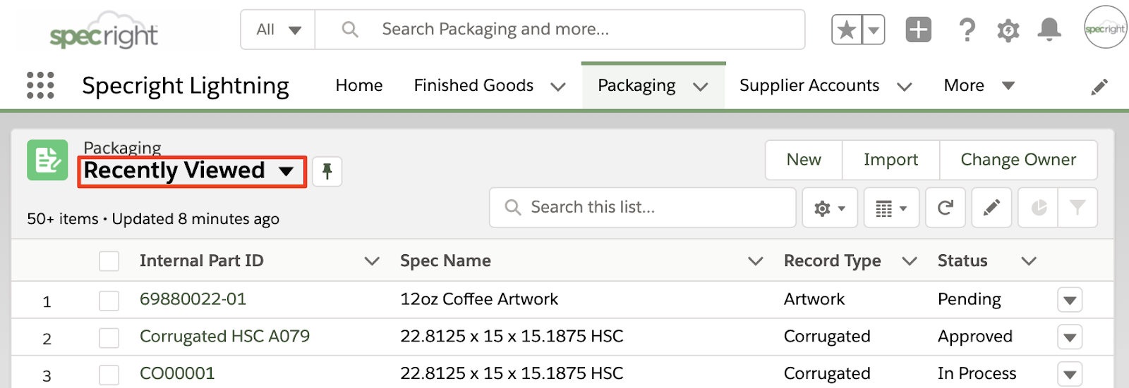Go to the Home tab
This screenshot has height=388, width=1129.
[359, 85]
